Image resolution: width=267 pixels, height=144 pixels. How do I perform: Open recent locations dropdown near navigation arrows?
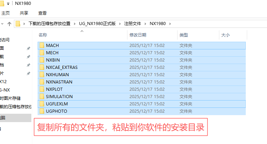(x=2, y=24)
